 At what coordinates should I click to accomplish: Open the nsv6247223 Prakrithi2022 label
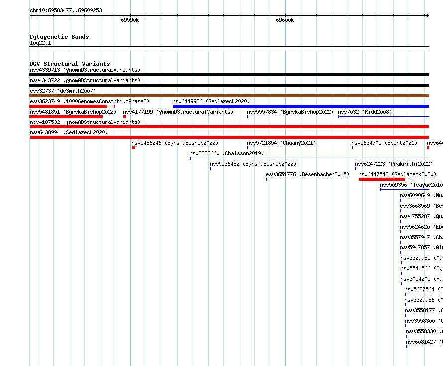[x=394, y=164]
